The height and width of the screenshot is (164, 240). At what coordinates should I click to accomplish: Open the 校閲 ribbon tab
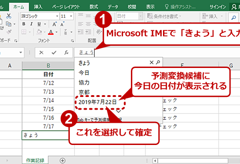coord(132,7)
